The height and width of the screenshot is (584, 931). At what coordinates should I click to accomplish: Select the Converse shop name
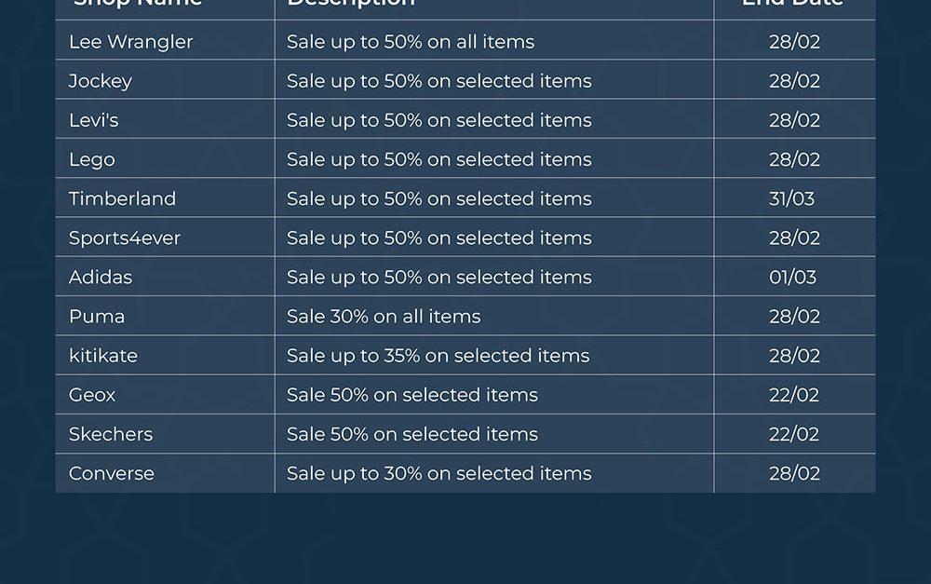112,473
